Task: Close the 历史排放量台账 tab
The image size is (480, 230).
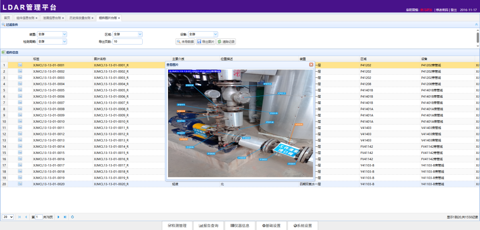Action: (93, 18)
